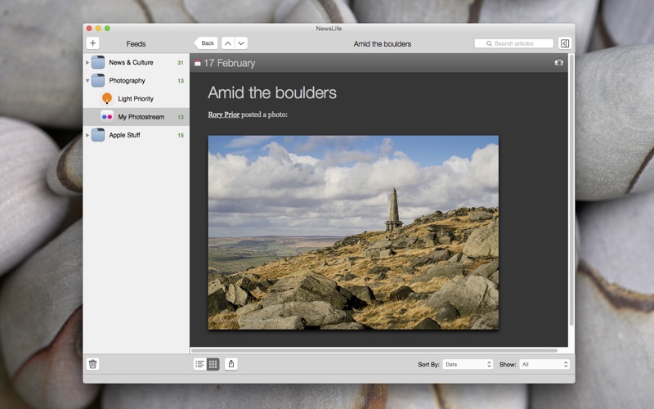Focus the Search articles field
This screenshot has height=409, width=654.
point(514,43)
